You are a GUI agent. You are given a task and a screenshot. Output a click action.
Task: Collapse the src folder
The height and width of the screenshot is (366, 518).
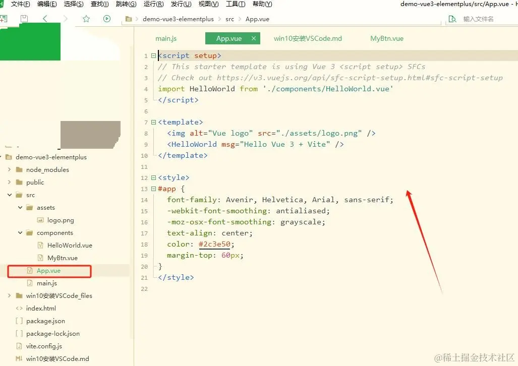coord(9,195)
